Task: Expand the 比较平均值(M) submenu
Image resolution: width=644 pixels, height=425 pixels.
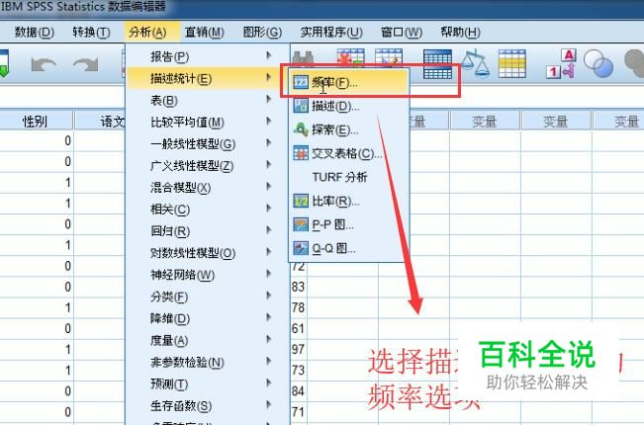Action: pos(207,122)
